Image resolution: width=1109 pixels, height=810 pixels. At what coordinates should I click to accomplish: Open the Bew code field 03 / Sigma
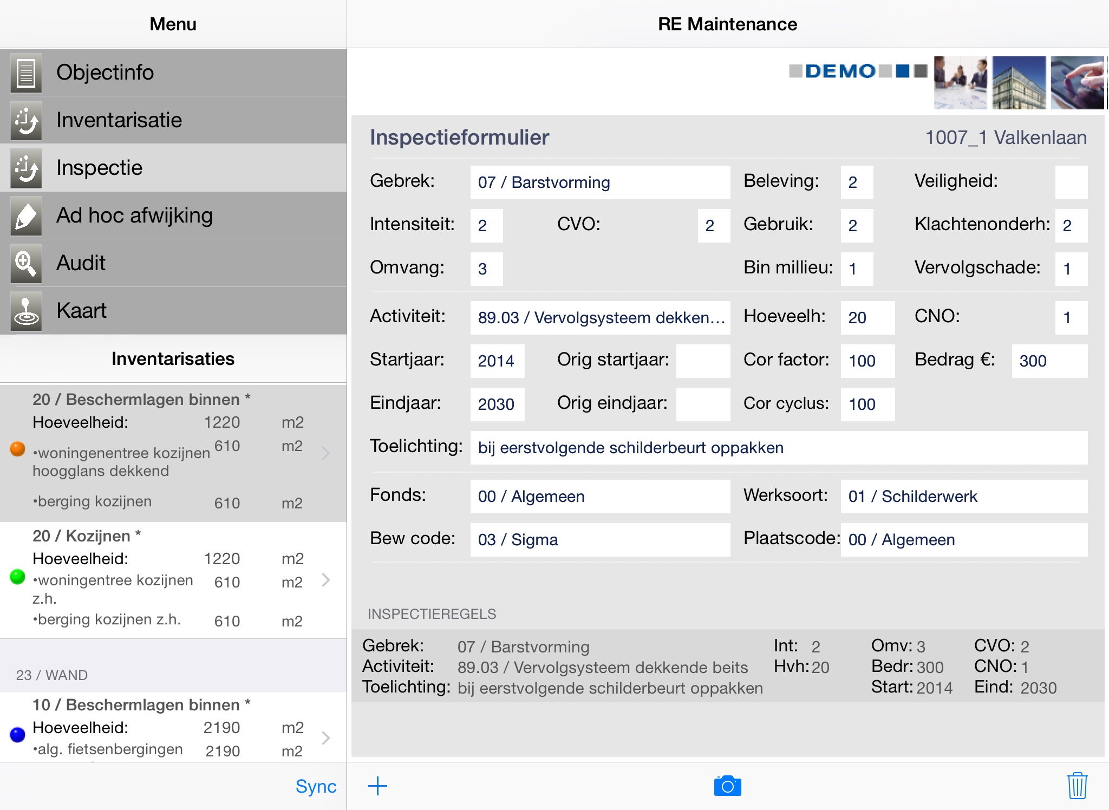coord(600,540)
